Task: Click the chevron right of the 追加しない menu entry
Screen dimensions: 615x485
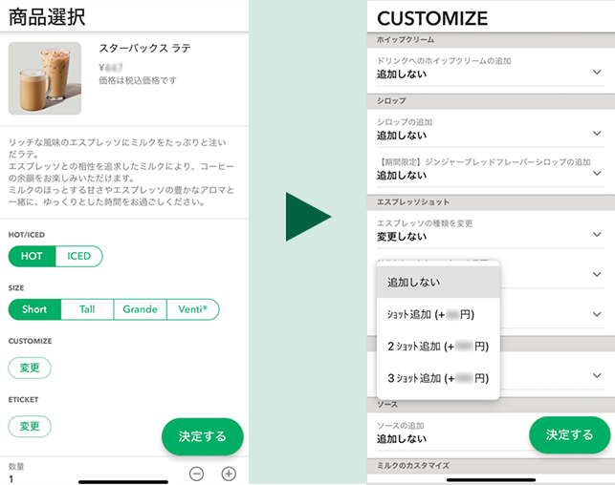Action: [597, 274]
